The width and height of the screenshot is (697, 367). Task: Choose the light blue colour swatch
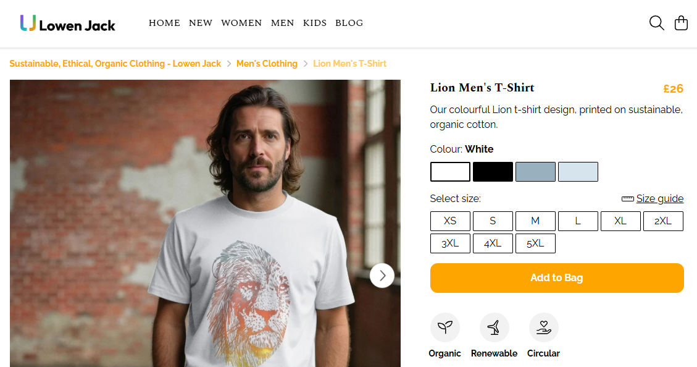point(578,172)
